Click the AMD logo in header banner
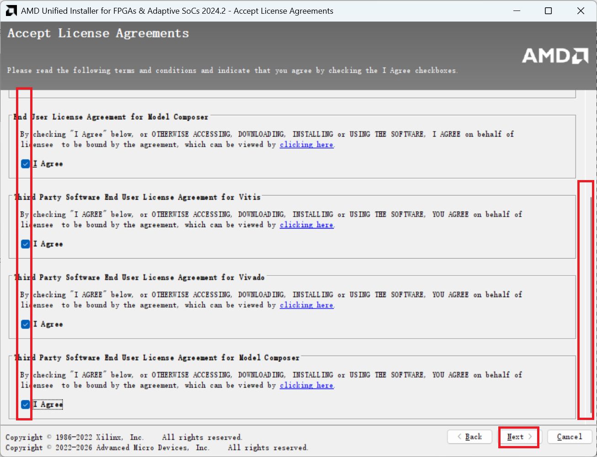This screenshot has height=457, width=597. (555, 56)
